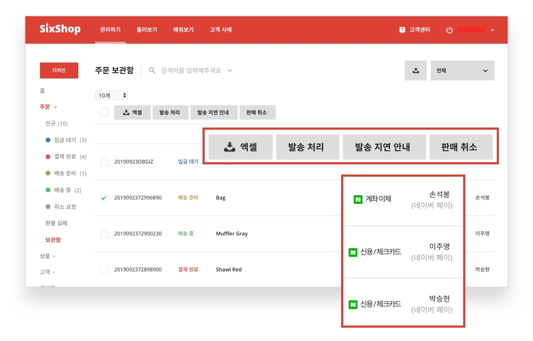Click the magnifier search icon
Screen dimensions: 533x341
coord(152,70)
